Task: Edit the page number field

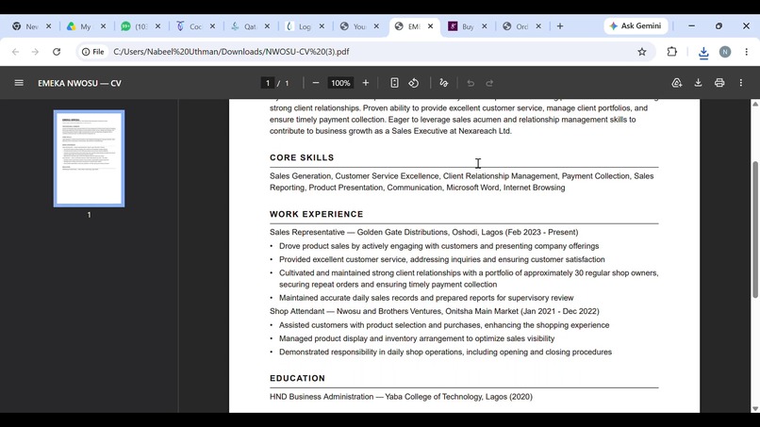Action: [x=267, y=83]
